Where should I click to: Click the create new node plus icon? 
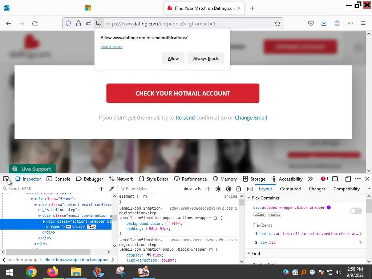coord(101,189)
